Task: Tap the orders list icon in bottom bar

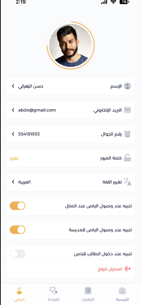Action: click(88, 291)
